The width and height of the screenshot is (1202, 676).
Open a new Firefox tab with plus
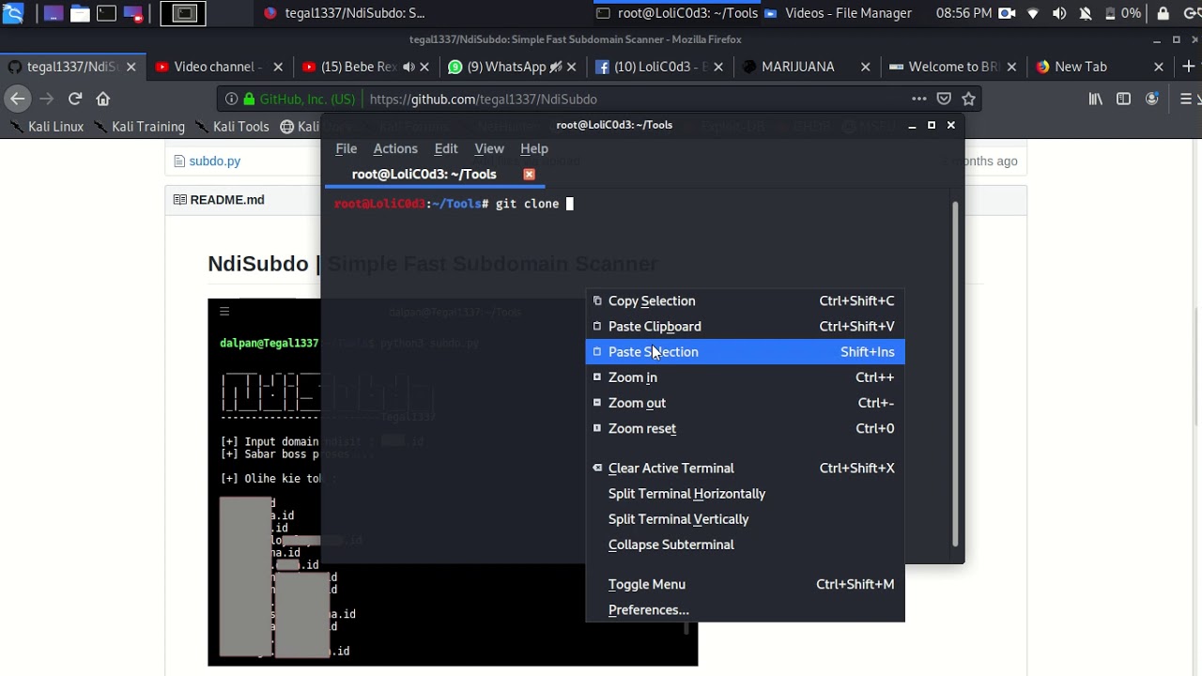(x=1188, y=67)
